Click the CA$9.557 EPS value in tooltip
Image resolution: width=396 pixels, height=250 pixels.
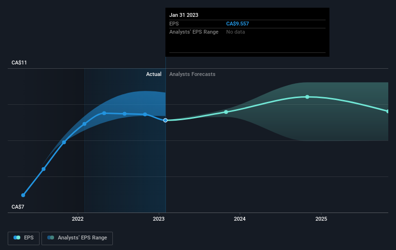pos(237,24)
